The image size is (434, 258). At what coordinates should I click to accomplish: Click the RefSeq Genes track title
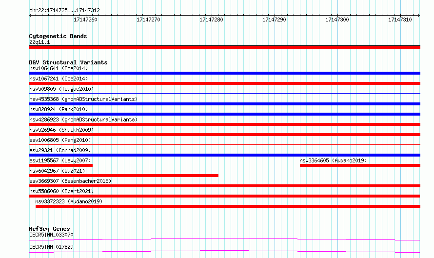[49, 229]
